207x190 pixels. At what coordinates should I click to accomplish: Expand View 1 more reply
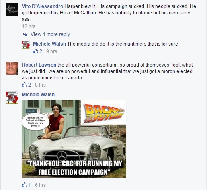point(50,34)
